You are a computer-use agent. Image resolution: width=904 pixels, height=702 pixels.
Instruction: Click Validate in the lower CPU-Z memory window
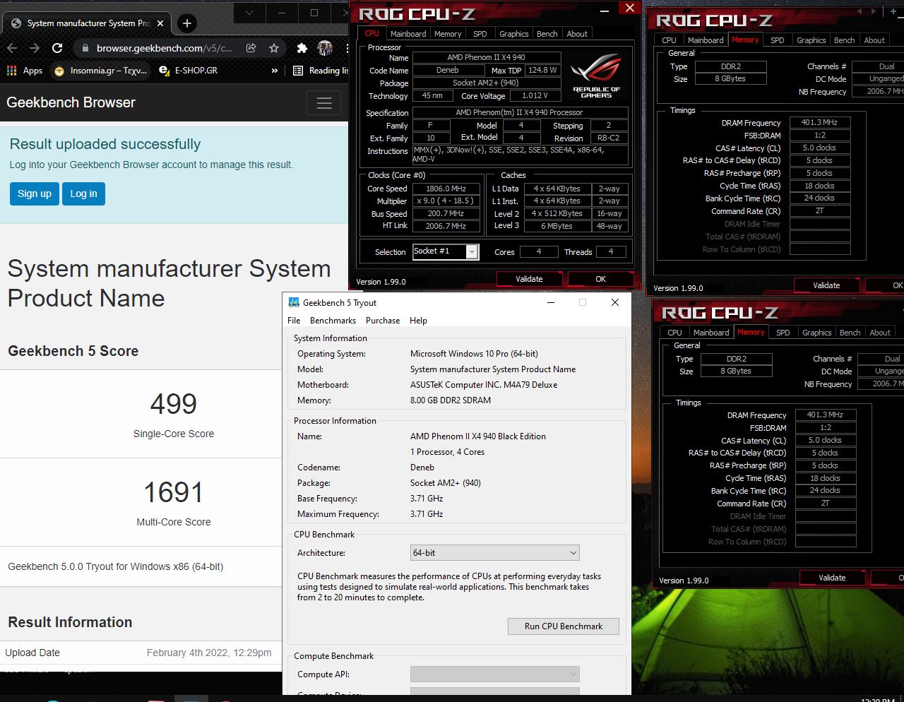coord(832,578)
